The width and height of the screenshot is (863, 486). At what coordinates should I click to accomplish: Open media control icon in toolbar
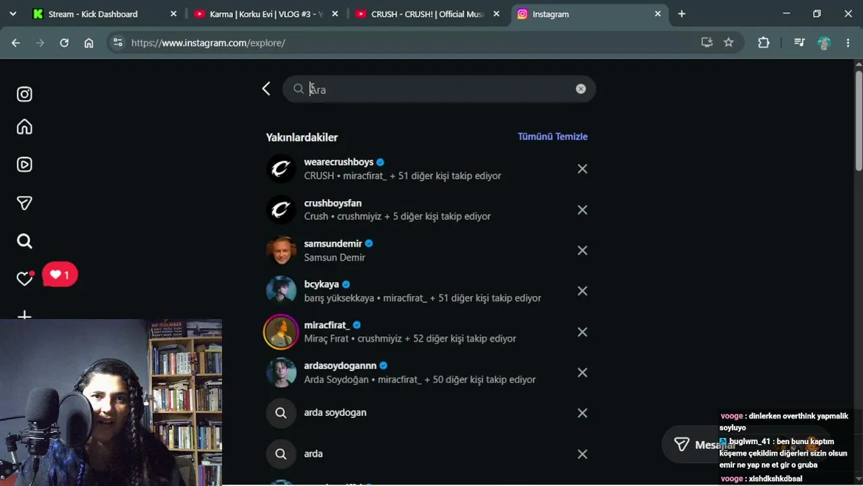click(800, 43)
